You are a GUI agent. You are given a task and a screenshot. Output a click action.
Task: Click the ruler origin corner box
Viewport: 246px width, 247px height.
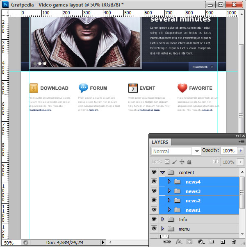(5, 13)
